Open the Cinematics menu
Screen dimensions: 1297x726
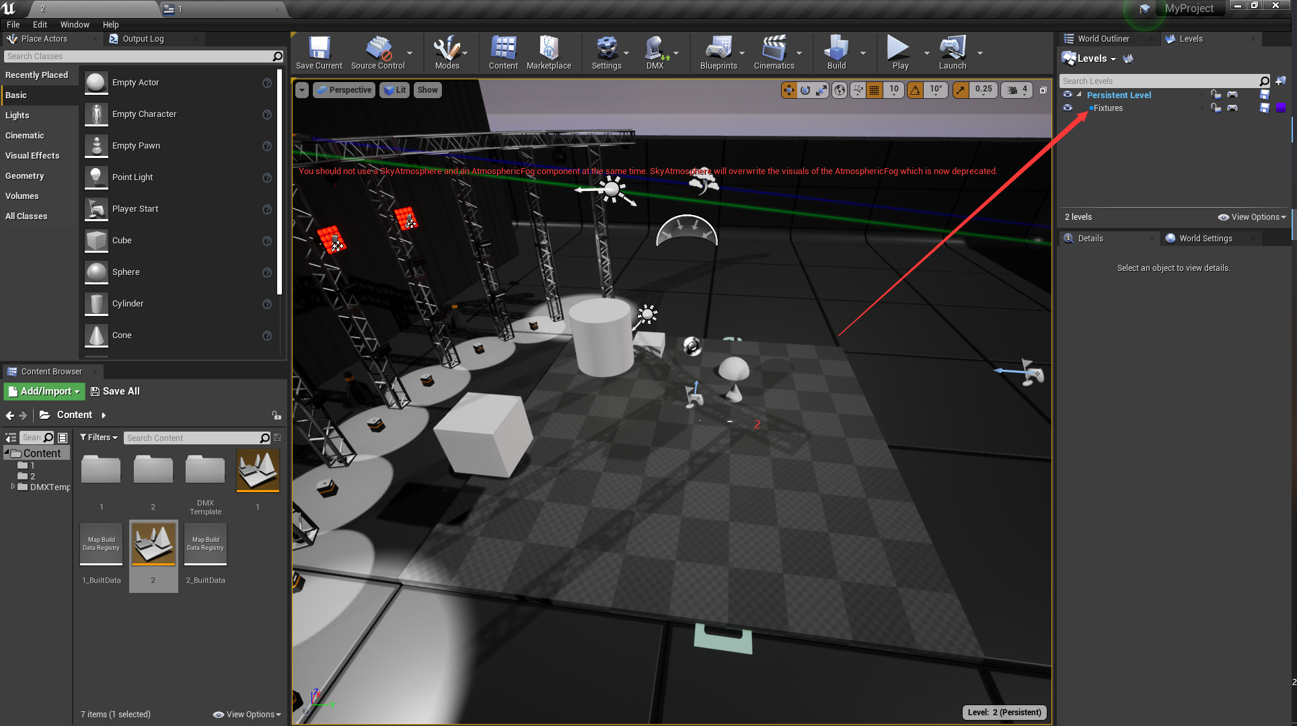(775, 52)
